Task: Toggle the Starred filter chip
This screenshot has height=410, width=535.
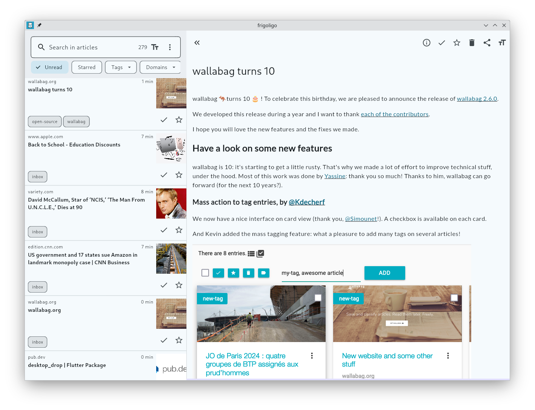Action: click(87, 67)
